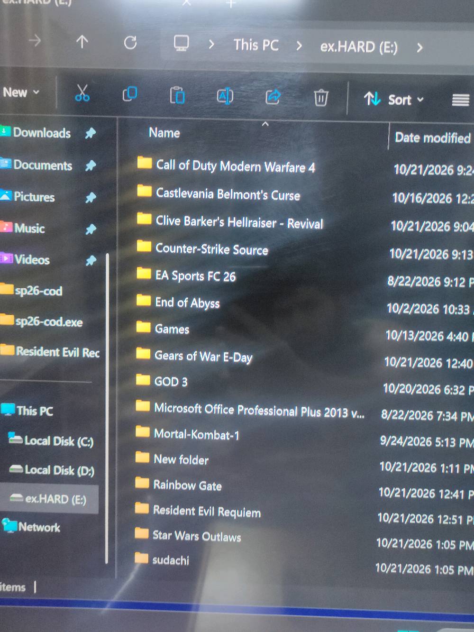This screenshot has height=632, width=474.
Task: Select Call of Duty Modern Warfare 4 folder
Action: pos(226,165)
